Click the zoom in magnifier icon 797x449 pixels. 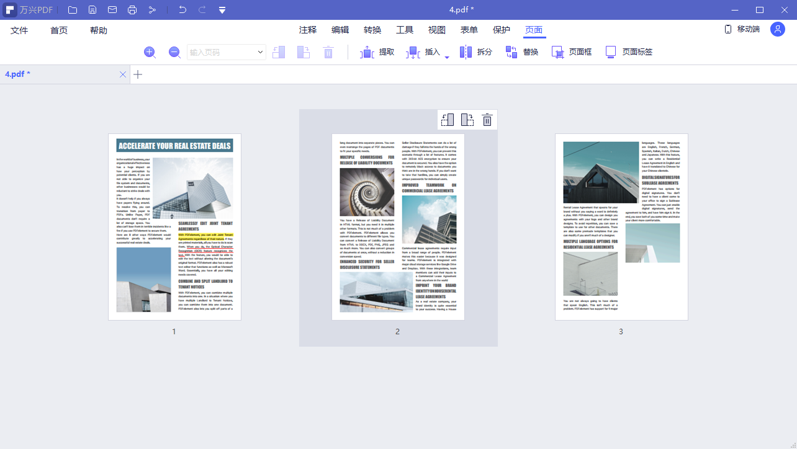150,52
